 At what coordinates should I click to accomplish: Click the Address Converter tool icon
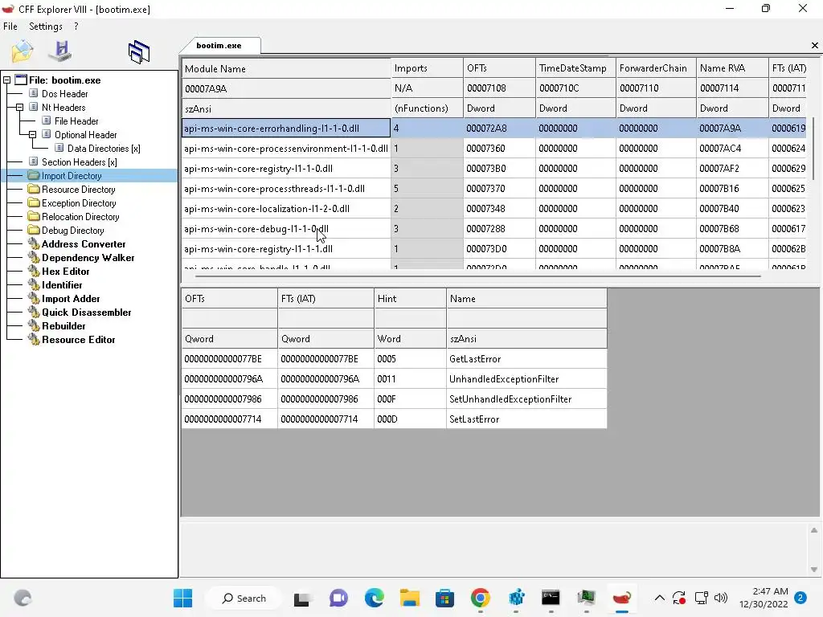(x=34, y=243)
